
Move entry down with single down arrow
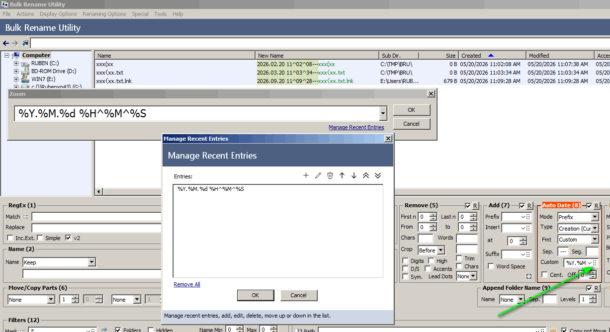click(x=354, y=175)
